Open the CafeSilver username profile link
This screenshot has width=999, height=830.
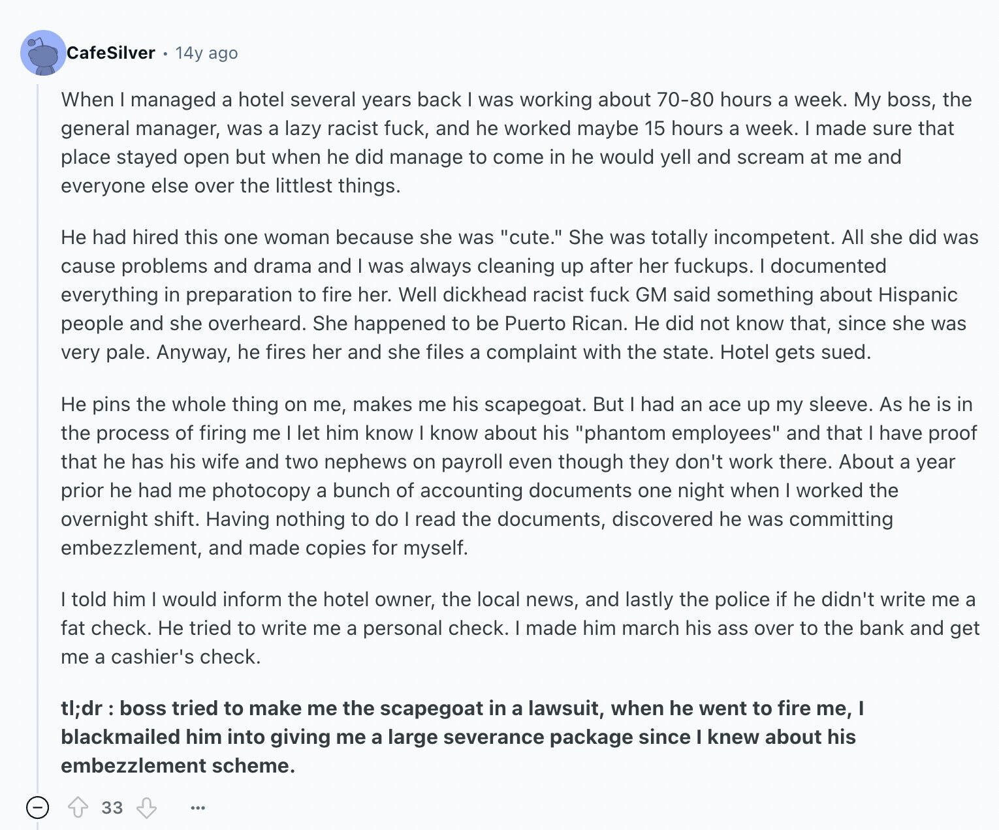tap(111, 53)
